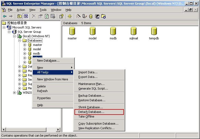Open the Action menu
The image size is (200, 139).
(x=21, y=10)
